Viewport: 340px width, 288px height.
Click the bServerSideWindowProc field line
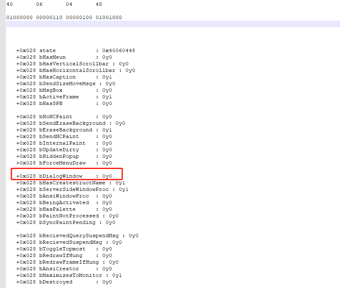[72, 190]
